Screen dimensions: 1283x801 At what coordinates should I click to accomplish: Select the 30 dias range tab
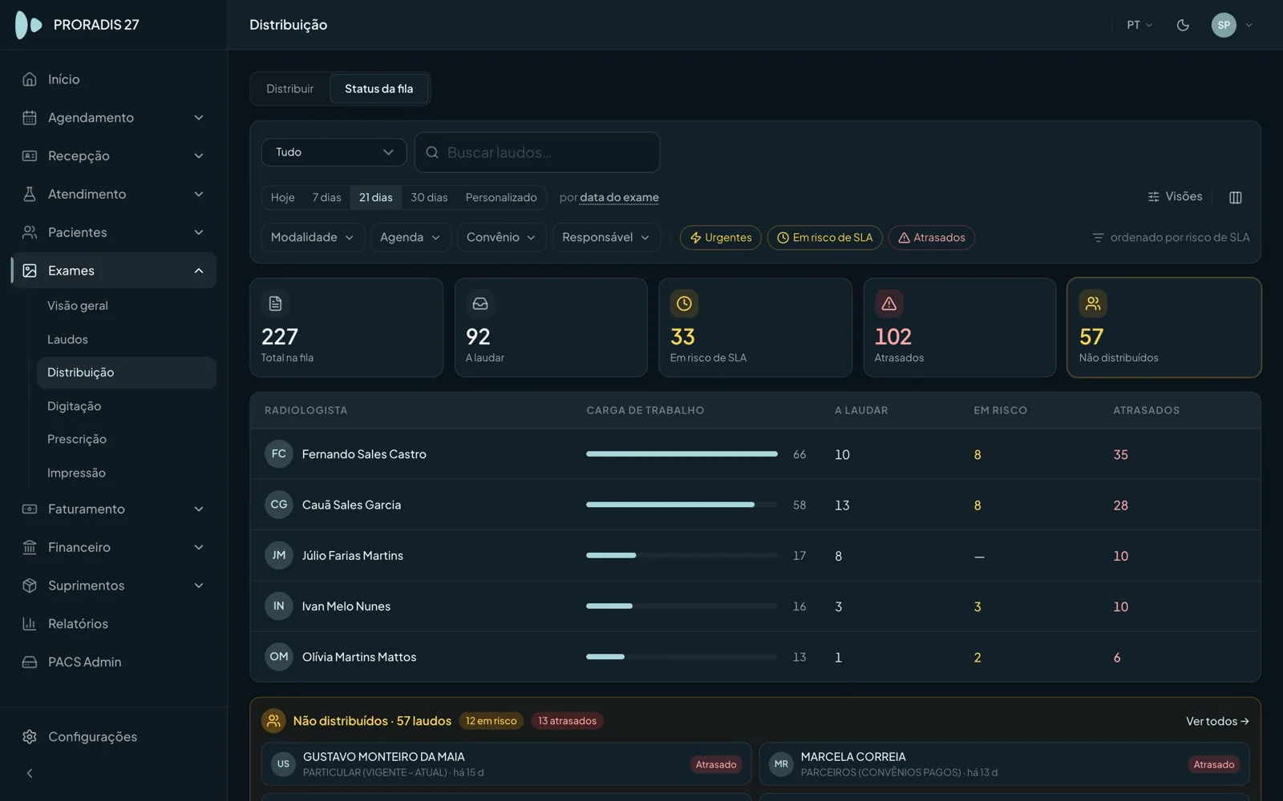click(429, 197)
